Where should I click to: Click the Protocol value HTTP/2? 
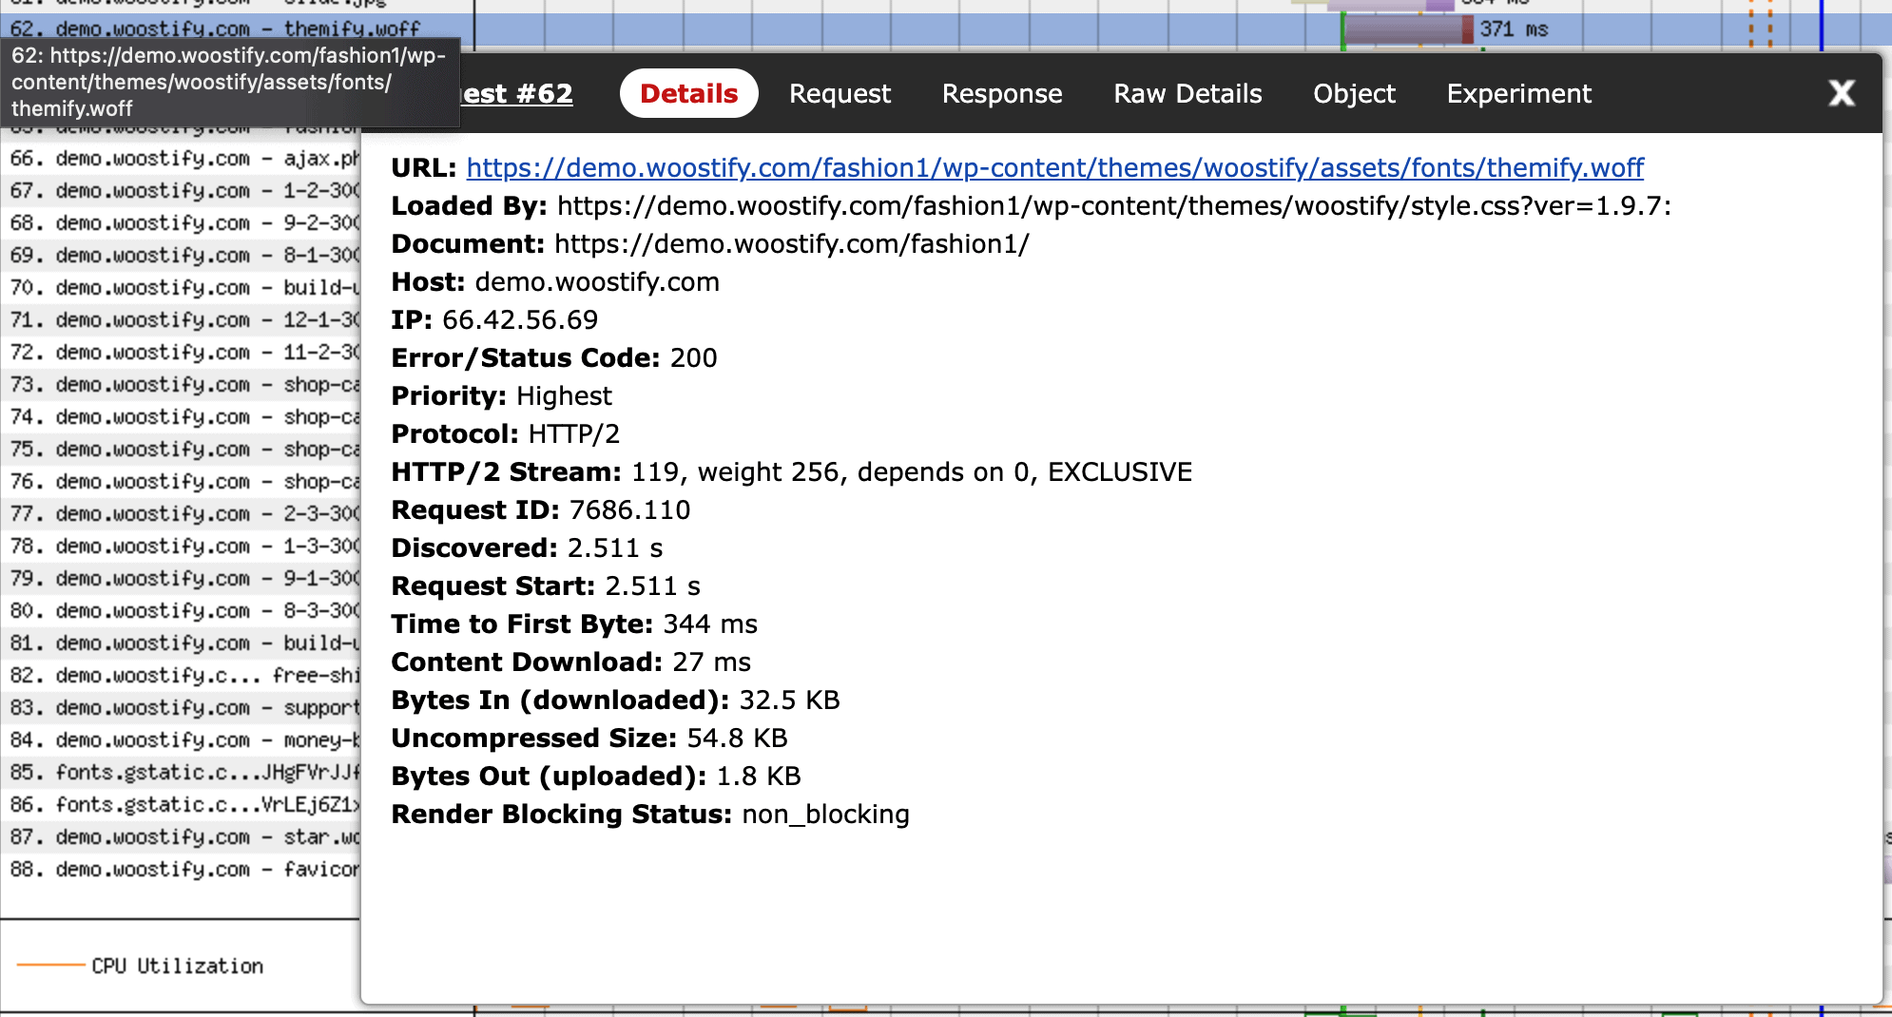pyautogui.click(x=573, y=434)
